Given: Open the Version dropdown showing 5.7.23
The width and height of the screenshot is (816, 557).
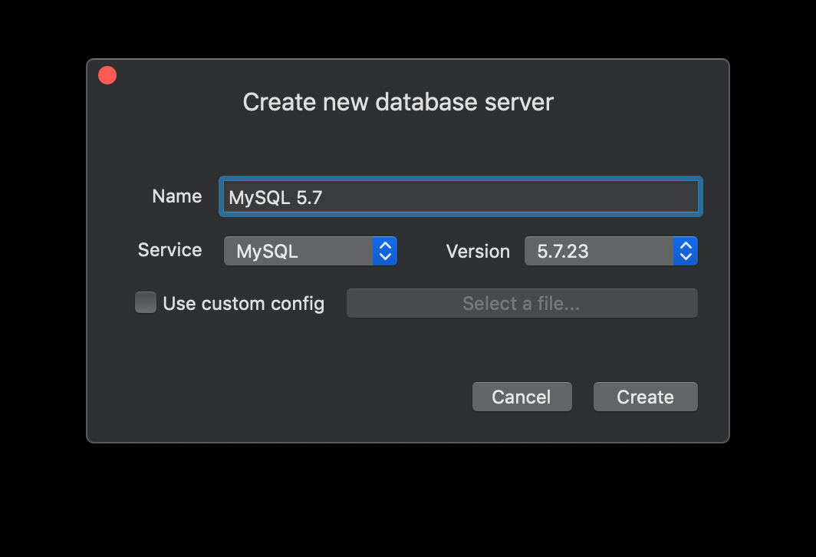Looking at the screenshot, I should [x=610, y=251].
